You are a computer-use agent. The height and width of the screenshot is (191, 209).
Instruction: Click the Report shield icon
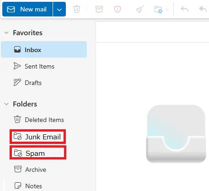118,9
